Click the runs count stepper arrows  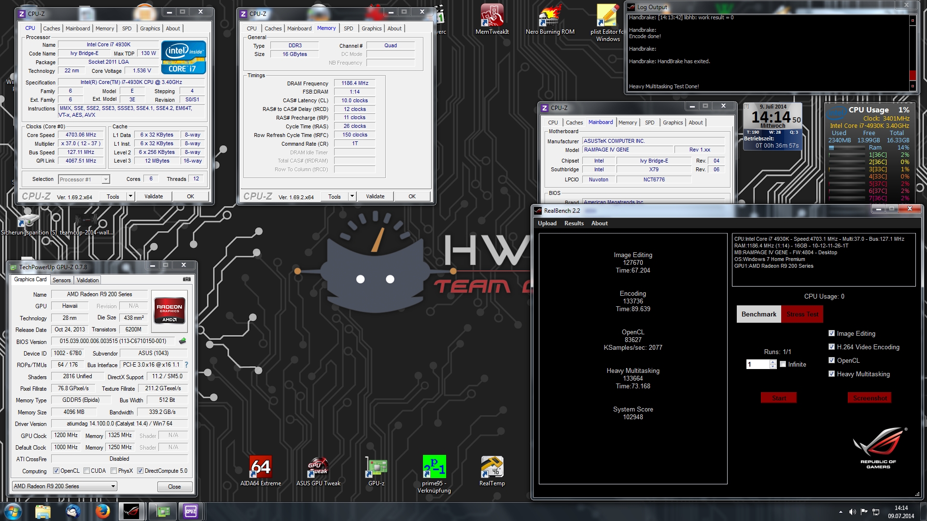click(773, 364)
